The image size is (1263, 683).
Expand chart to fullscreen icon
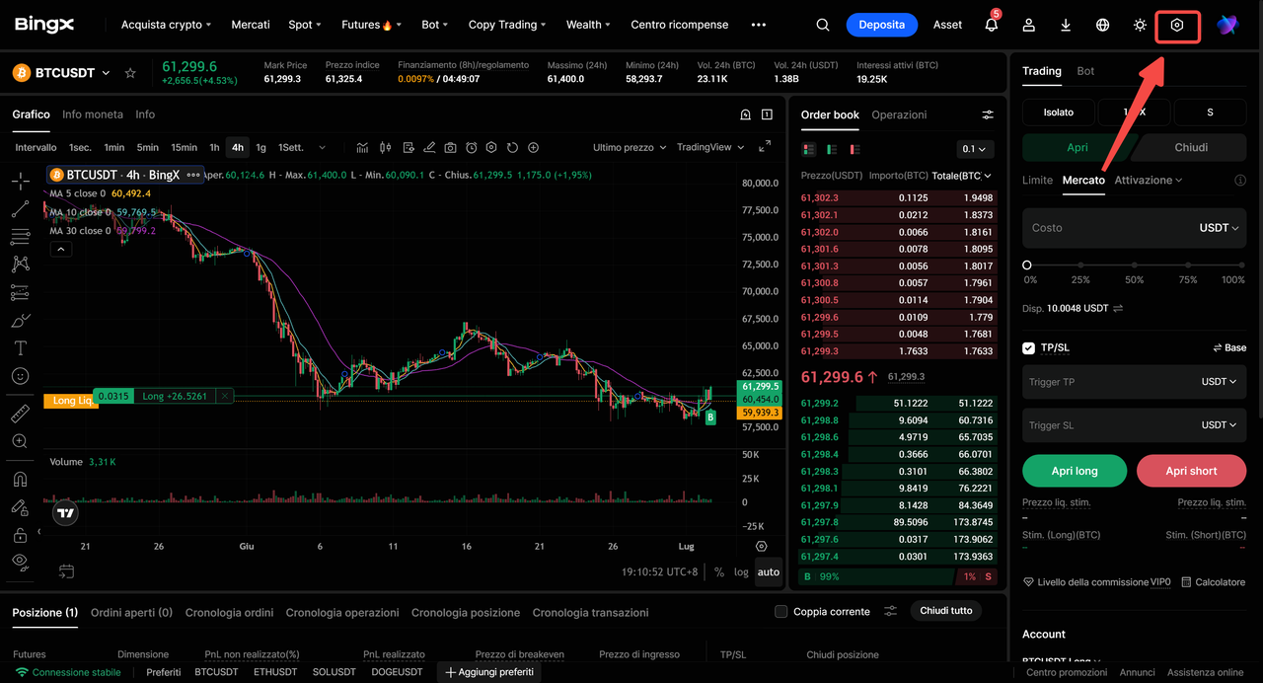(x=765, y=147)
